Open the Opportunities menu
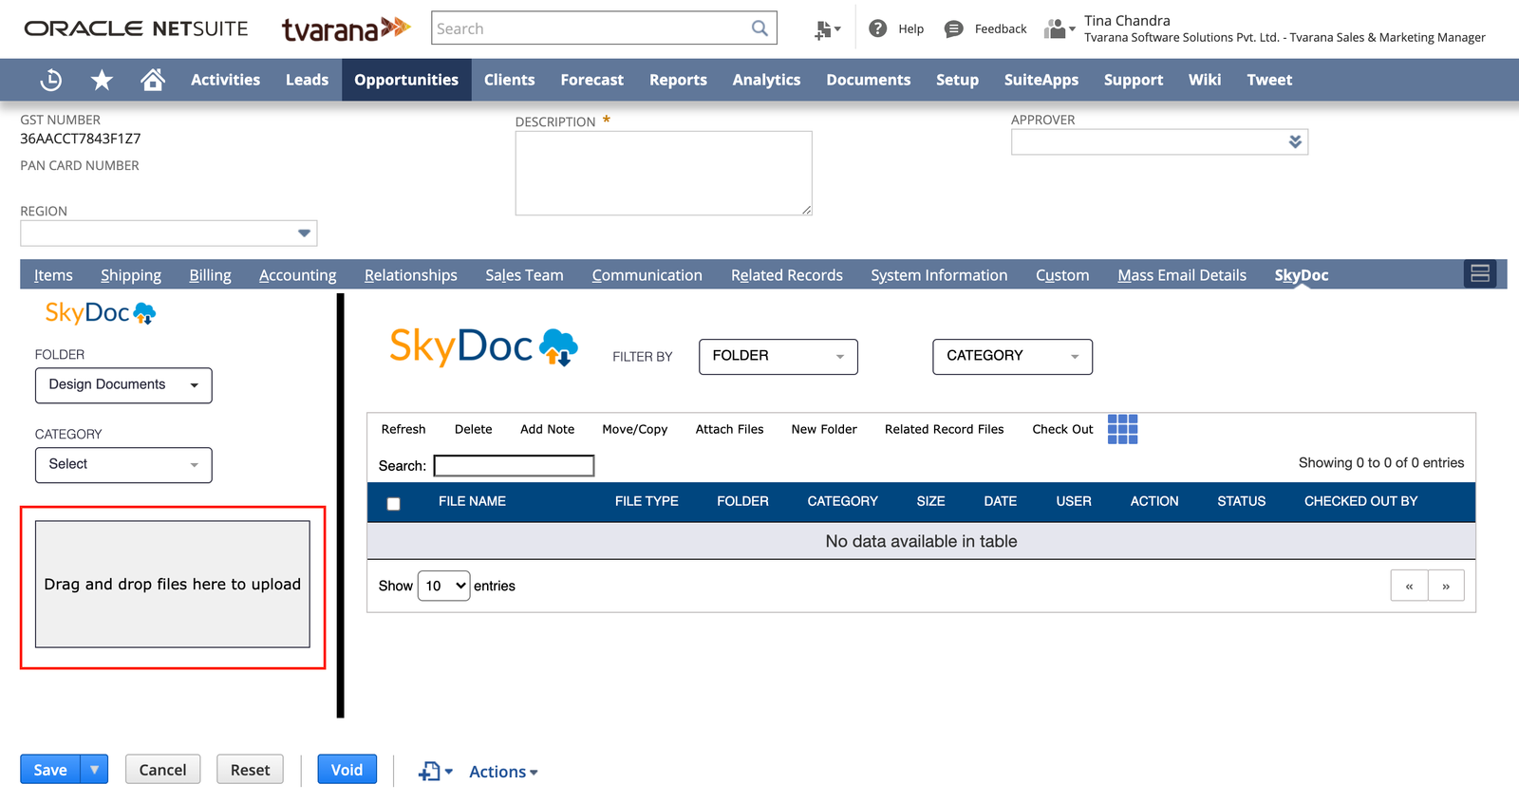The image size is (1519, 802). [406, 80]
